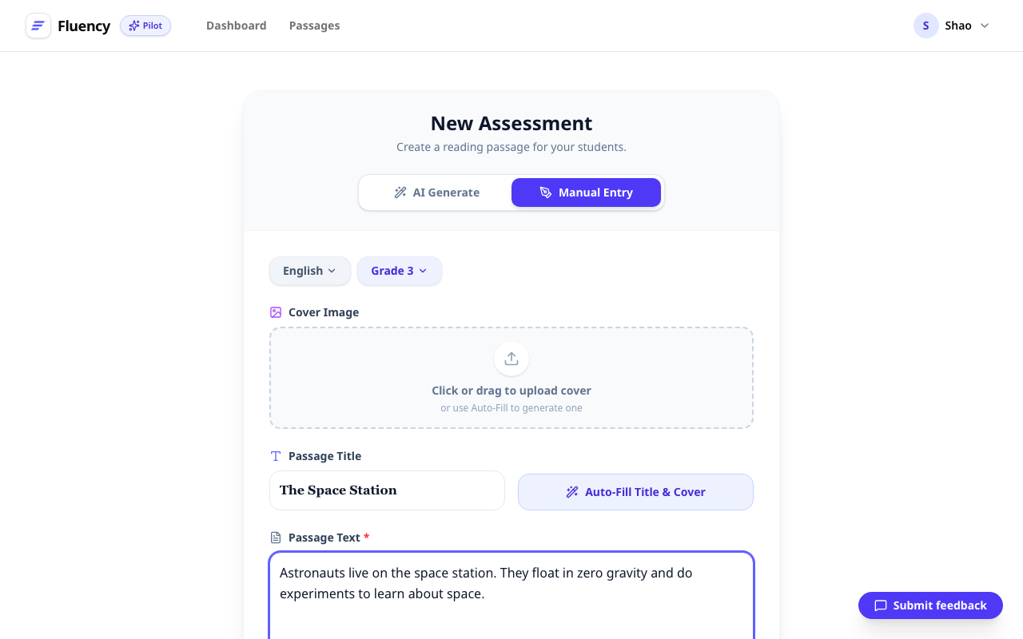Click the Pilot badge sparkle icon
The image size is (1023, 639).
[133, 25]
